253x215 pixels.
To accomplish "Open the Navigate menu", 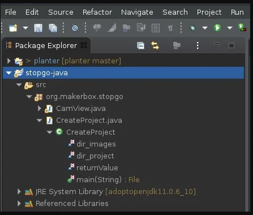I will [137, 12].
